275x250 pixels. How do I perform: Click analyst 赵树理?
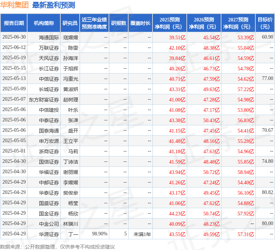[71, 100]
